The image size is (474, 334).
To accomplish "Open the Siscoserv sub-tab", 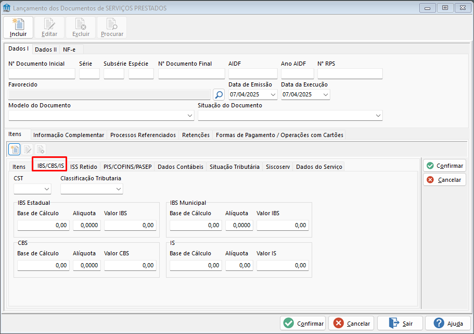I will point(278,167).
